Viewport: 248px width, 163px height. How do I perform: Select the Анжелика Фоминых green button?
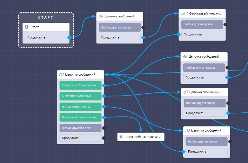tap(80, 96)
